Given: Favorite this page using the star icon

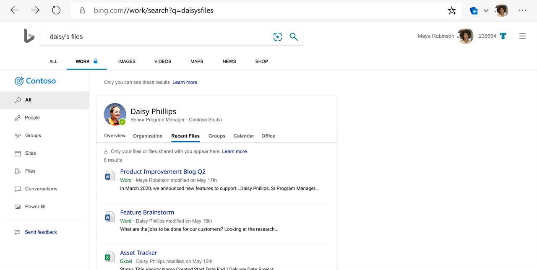Looking at the screenshot, I should tap(452, 10).
